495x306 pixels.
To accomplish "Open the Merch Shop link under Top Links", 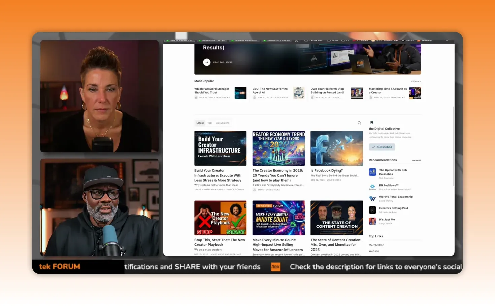I will [376, 245].
